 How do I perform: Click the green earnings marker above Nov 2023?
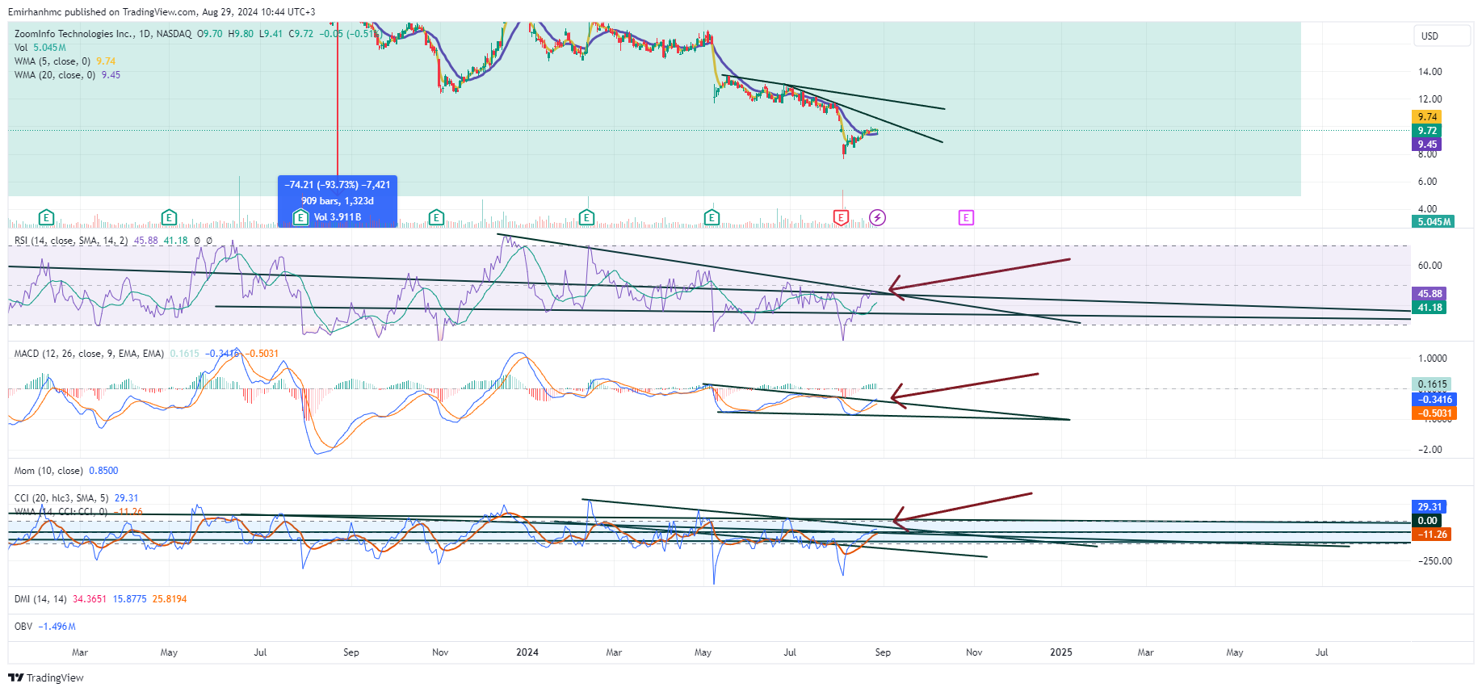(x=436, y=217)
